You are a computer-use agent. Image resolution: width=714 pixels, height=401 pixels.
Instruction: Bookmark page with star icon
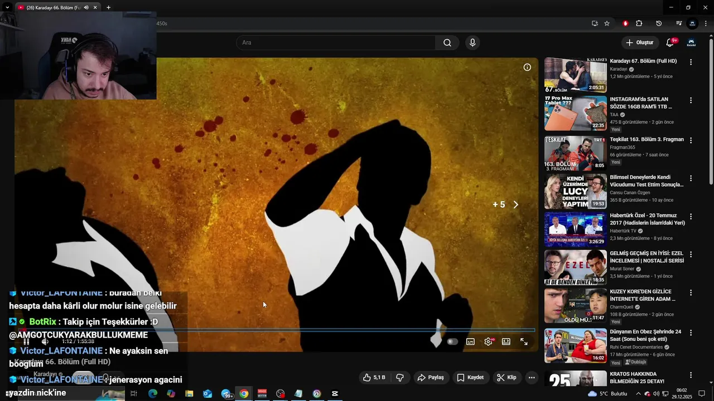[x=607, y=23]
